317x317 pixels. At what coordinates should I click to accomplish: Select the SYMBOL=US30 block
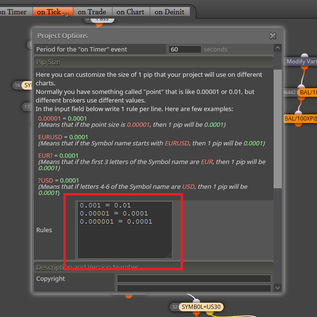click(x=201, y=307)
